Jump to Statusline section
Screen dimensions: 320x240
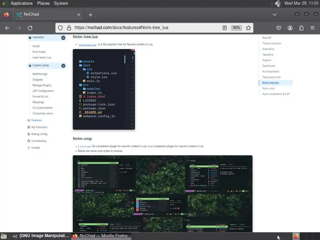click(x=268, y=49)
